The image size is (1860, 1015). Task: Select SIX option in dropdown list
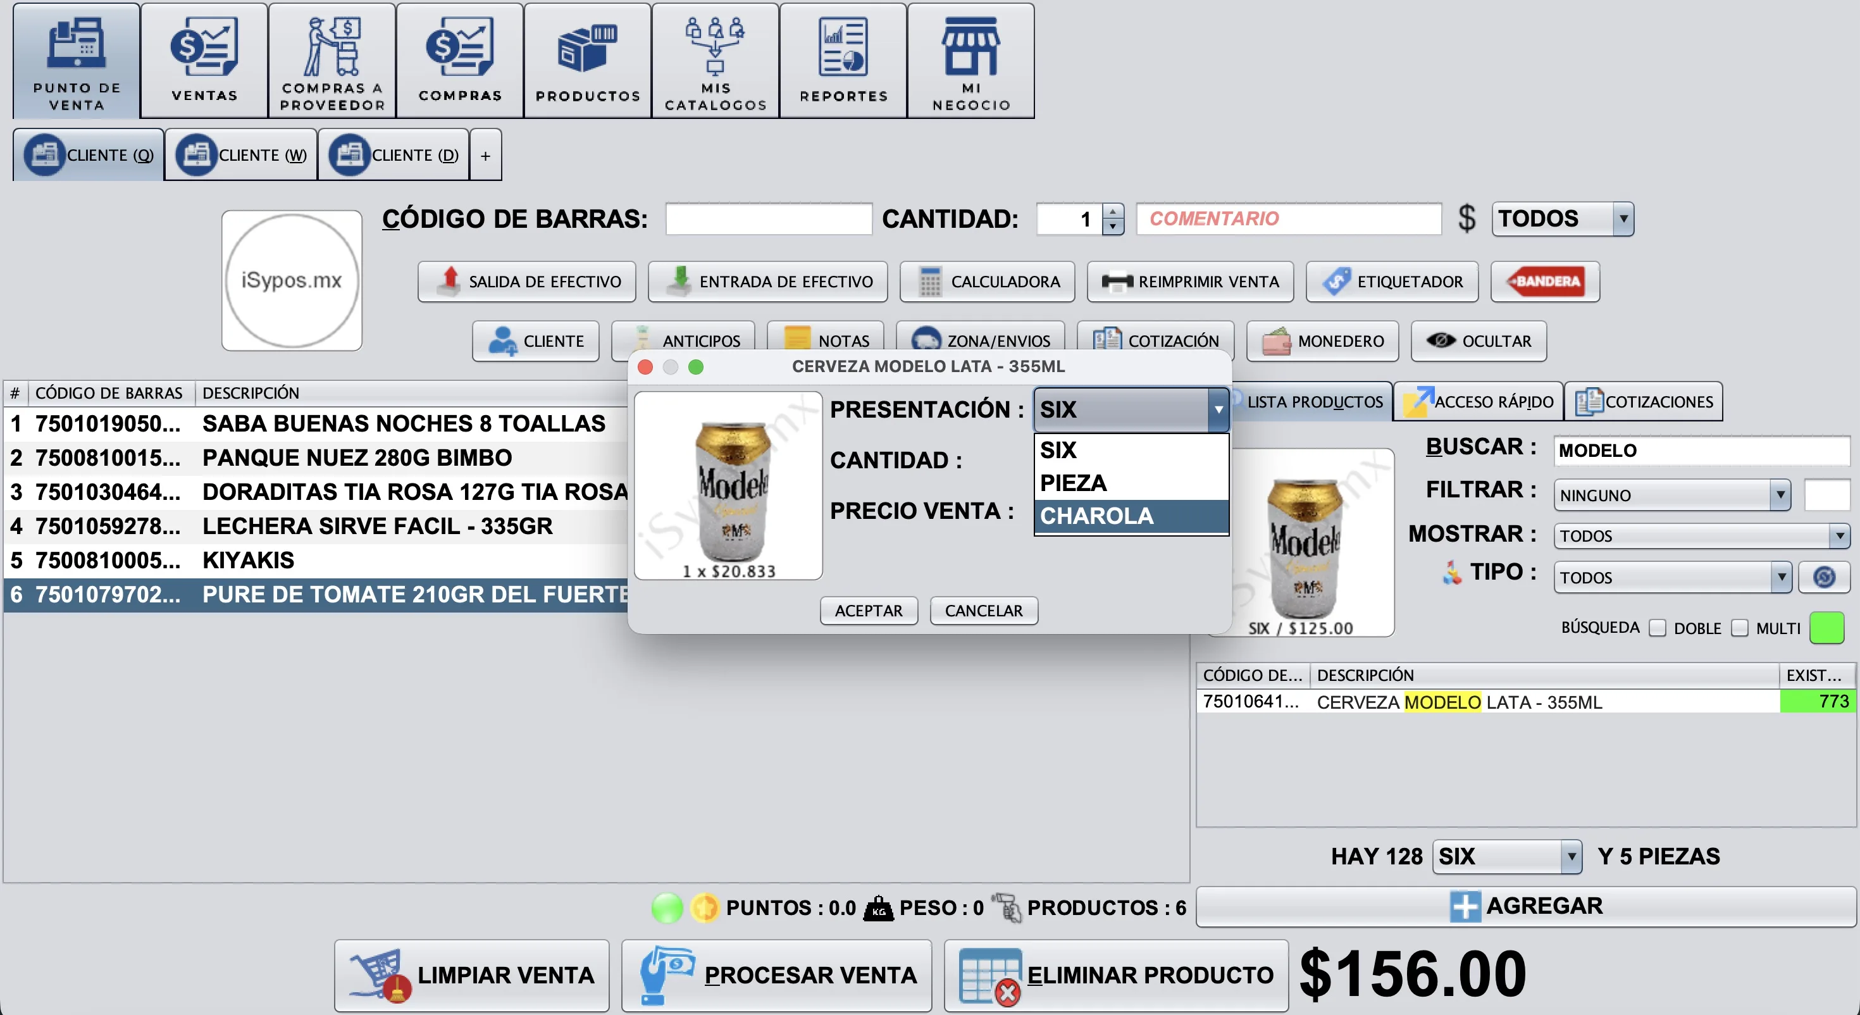[1131, 450]
